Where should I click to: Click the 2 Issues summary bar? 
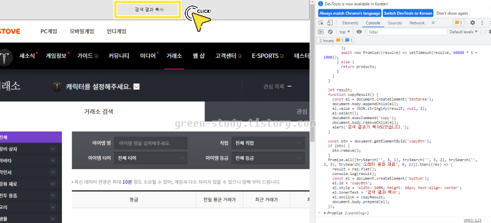pyautogui.click(x=336, y=41)
